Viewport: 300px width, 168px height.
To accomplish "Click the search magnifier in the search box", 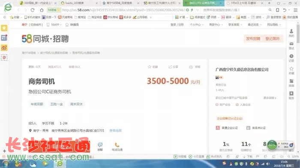I will coord(270,10).
